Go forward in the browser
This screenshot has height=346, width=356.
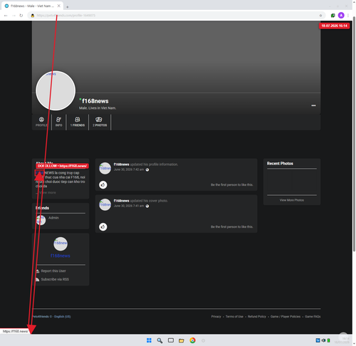pos(14,16)
